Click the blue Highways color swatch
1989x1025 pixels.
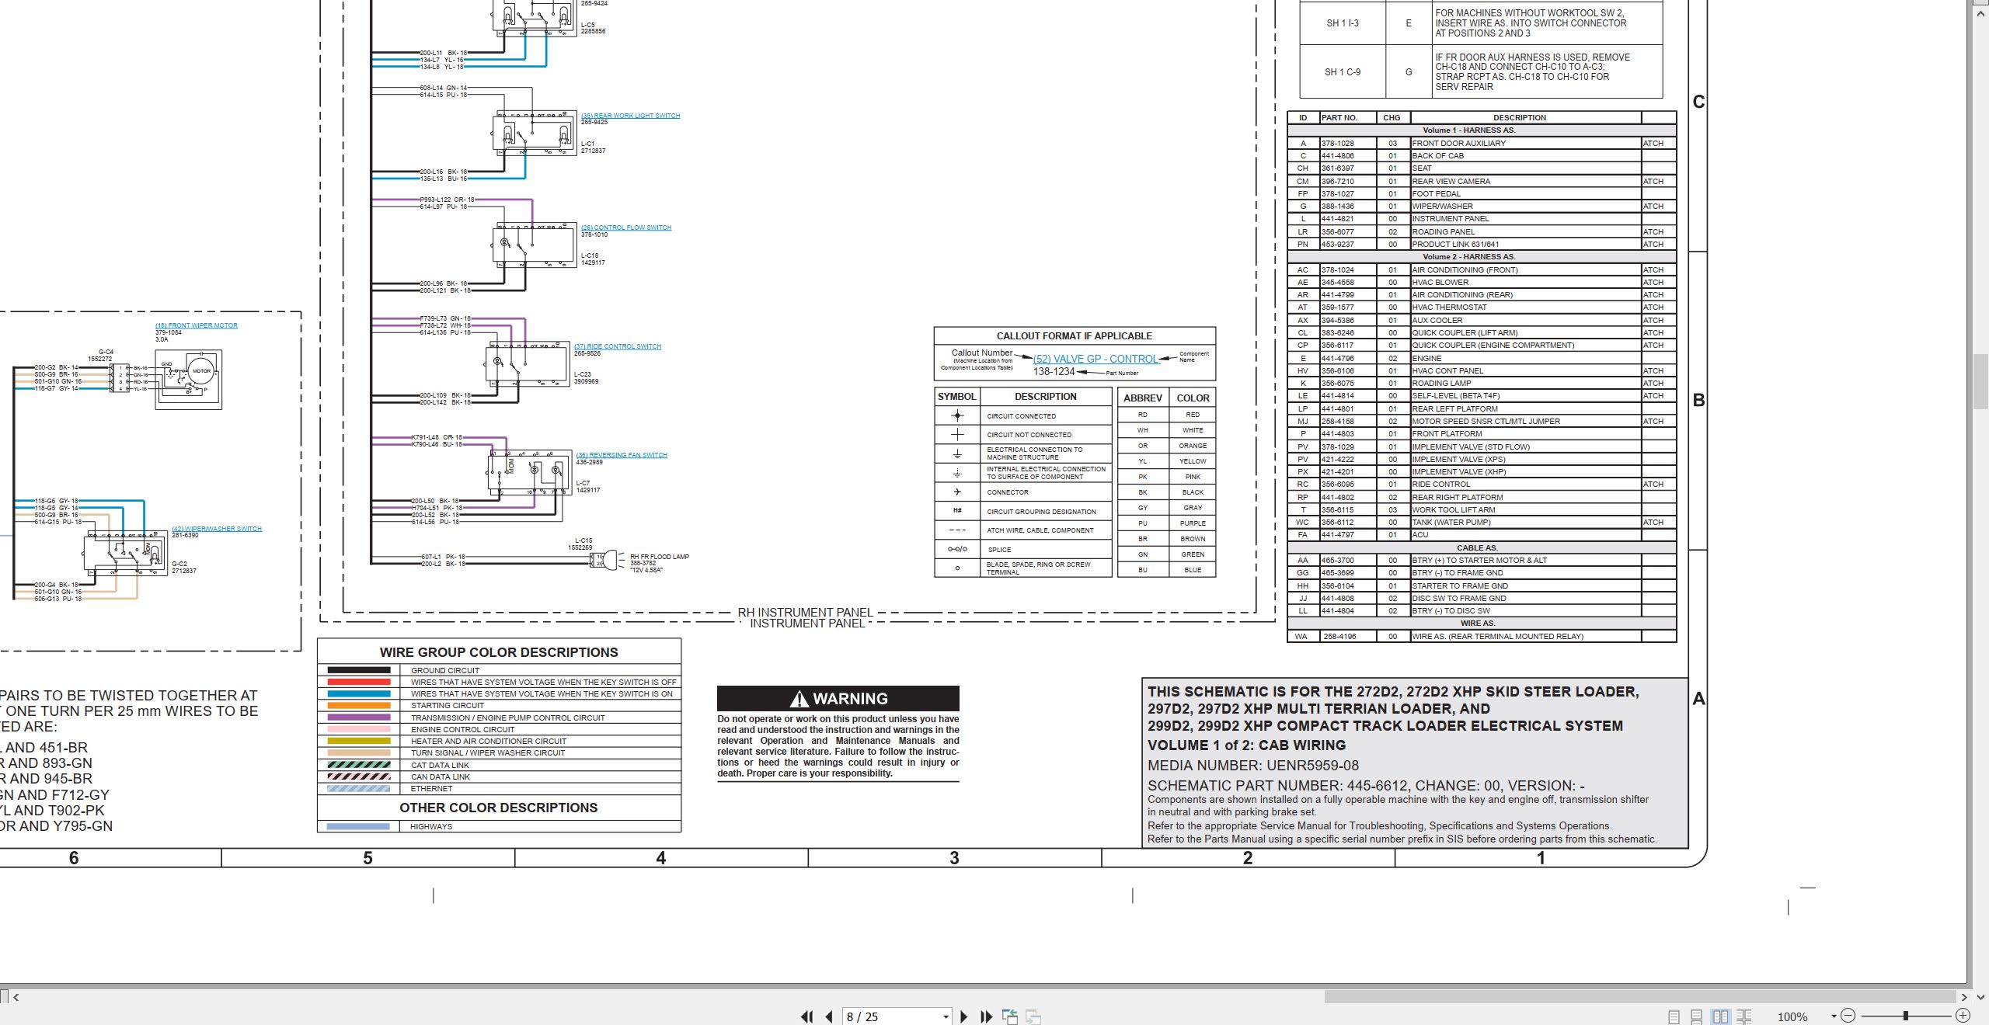[358, 826]
